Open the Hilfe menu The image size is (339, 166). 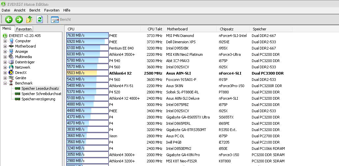(x=67, y=10)
